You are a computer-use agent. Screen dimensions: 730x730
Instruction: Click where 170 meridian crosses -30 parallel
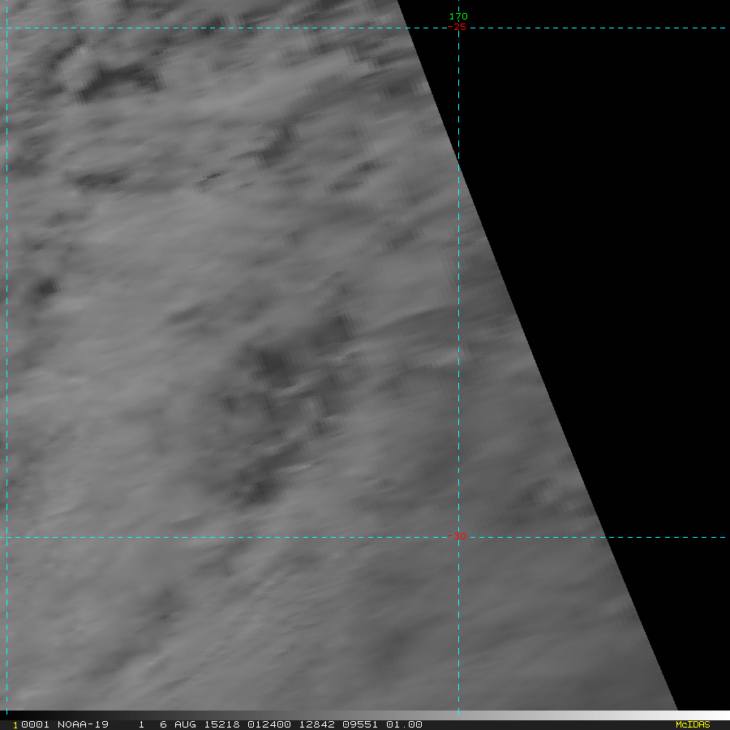[459, 537]
